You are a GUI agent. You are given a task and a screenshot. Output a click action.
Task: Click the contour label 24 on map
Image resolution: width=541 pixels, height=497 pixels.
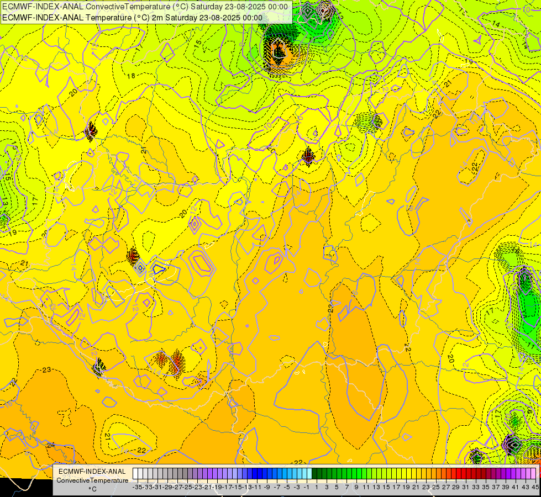tap(51, 445)
